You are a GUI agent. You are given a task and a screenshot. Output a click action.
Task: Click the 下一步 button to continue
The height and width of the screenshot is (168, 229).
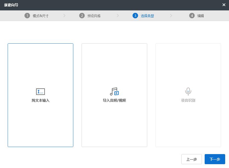pyautogui.click(x=214, y=159)
